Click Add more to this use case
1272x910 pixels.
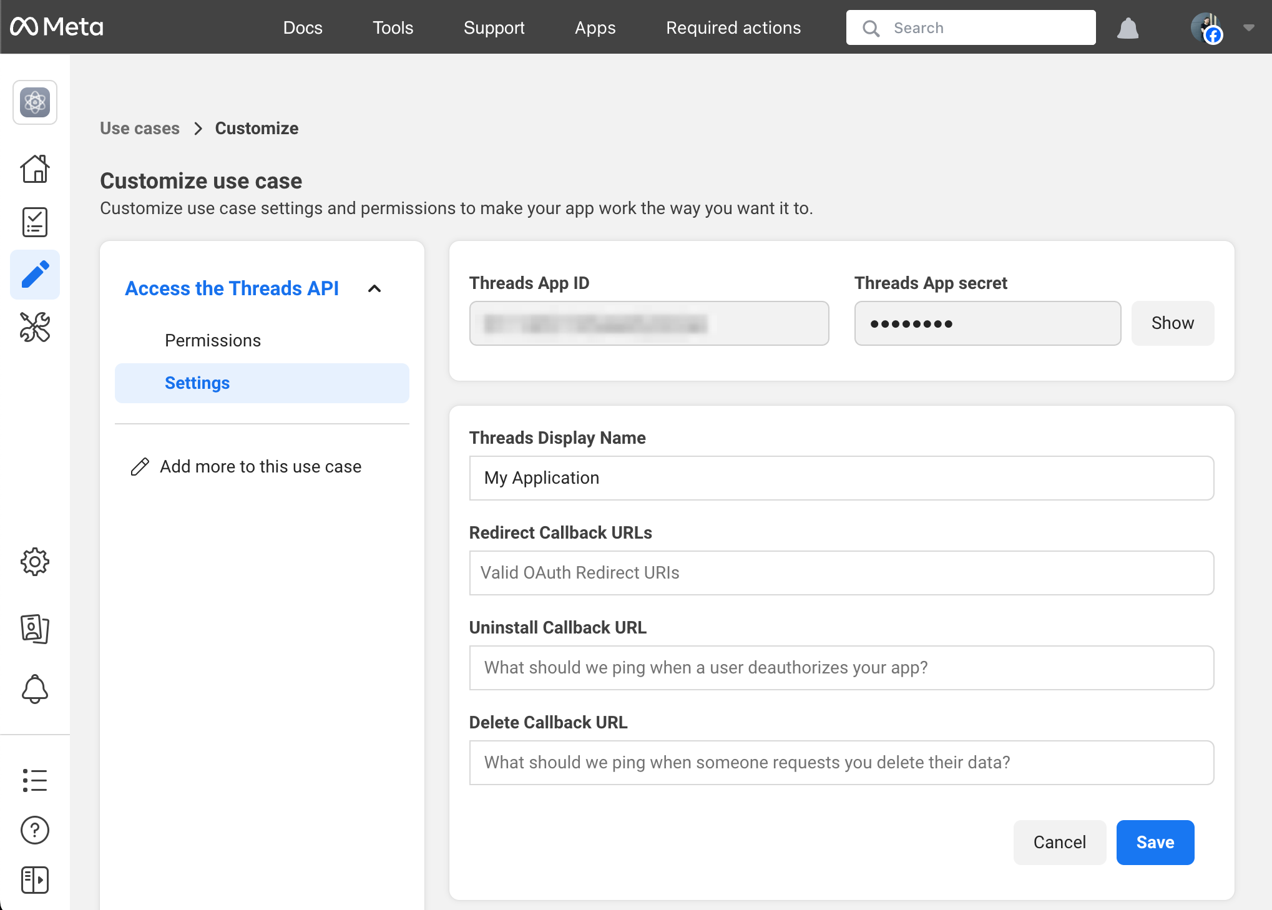pos(261,467)
